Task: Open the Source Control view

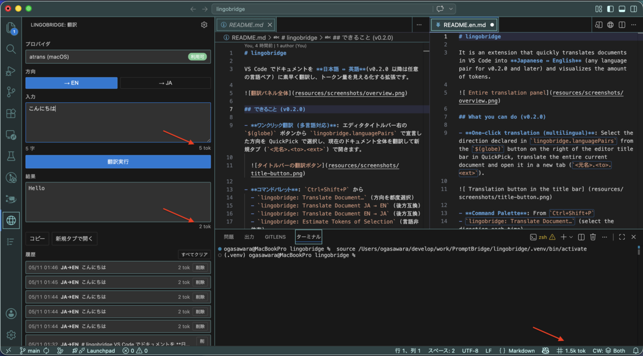Action: pyautogui.click(x=11, y=92)
